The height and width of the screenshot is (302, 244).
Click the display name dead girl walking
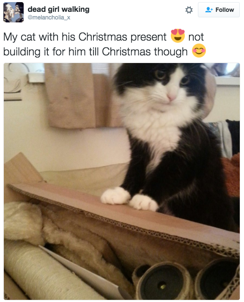(58, 9)
